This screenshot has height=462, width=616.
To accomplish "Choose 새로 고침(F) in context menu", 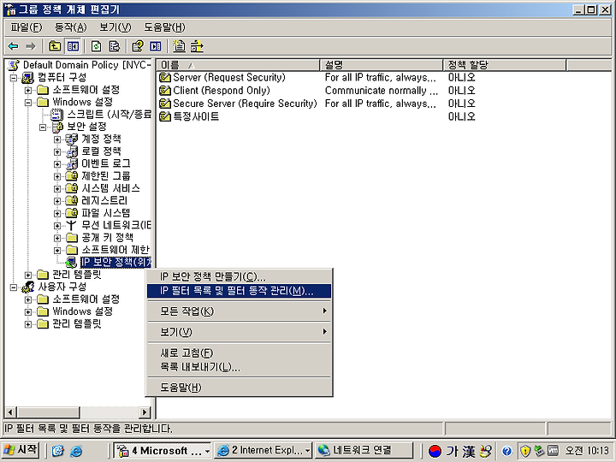I will [239, 352].
